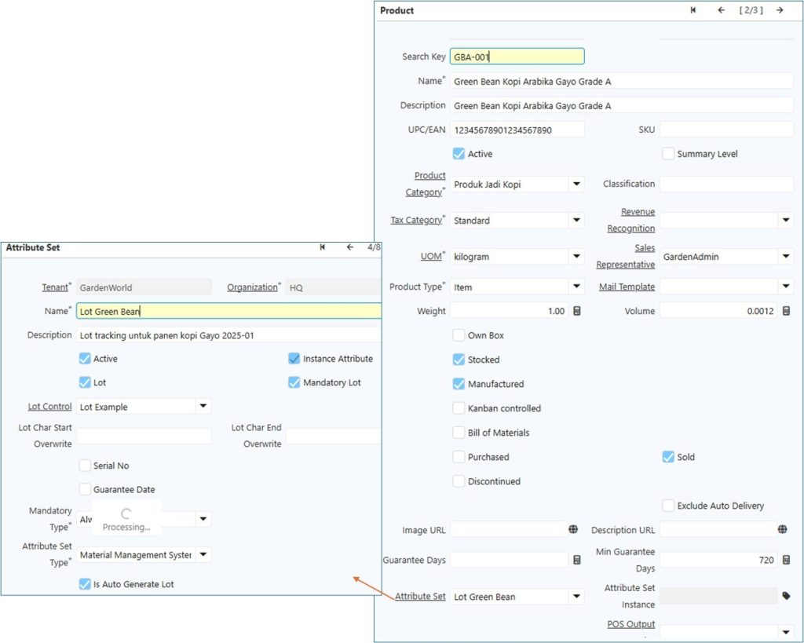This screenshot has height=643, width=804.
Task: Click the Attribute Set field label link
Action: click(420, 597)
